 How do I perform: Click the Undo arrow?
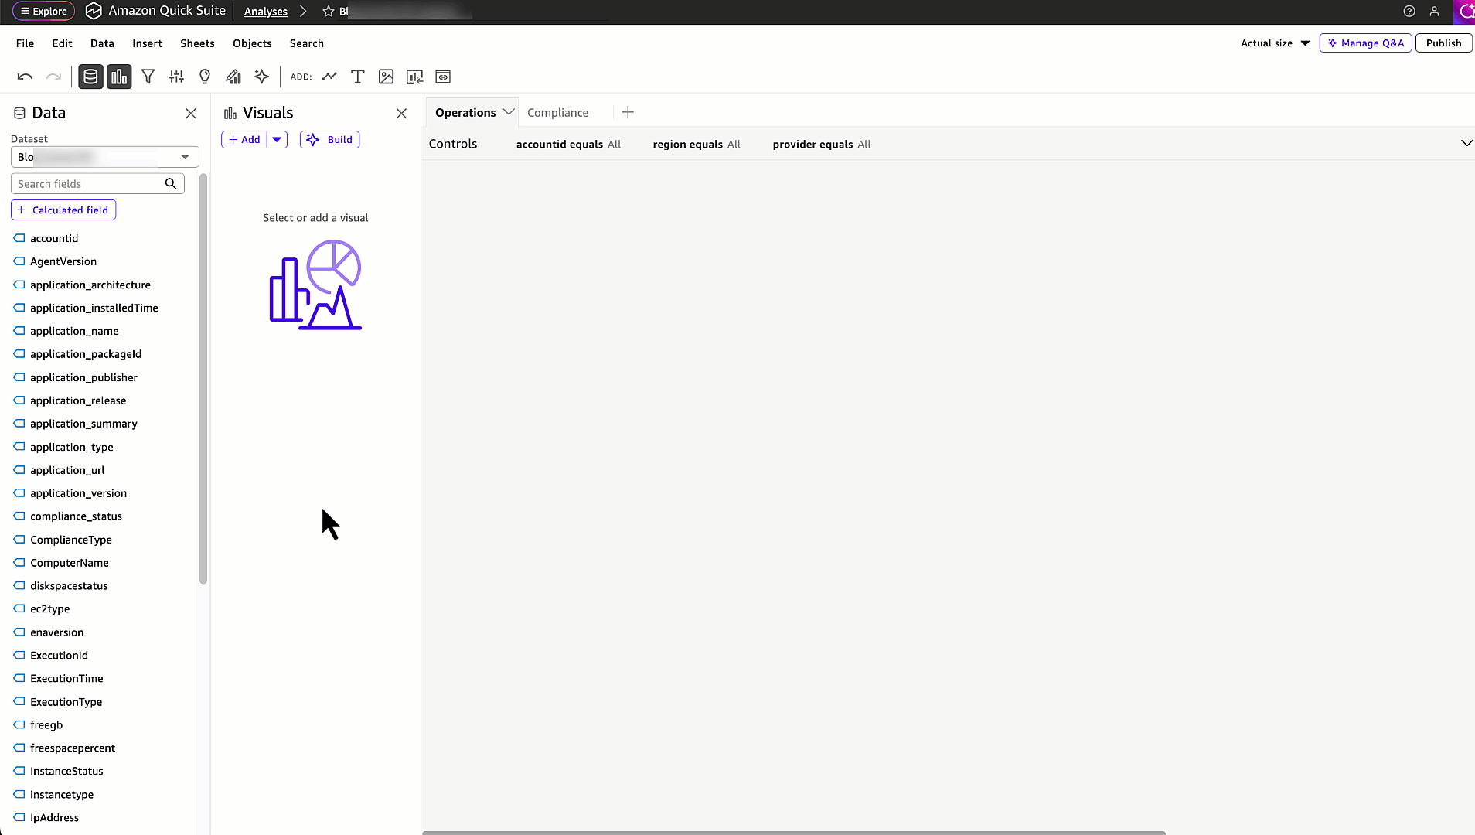(25, 77)
